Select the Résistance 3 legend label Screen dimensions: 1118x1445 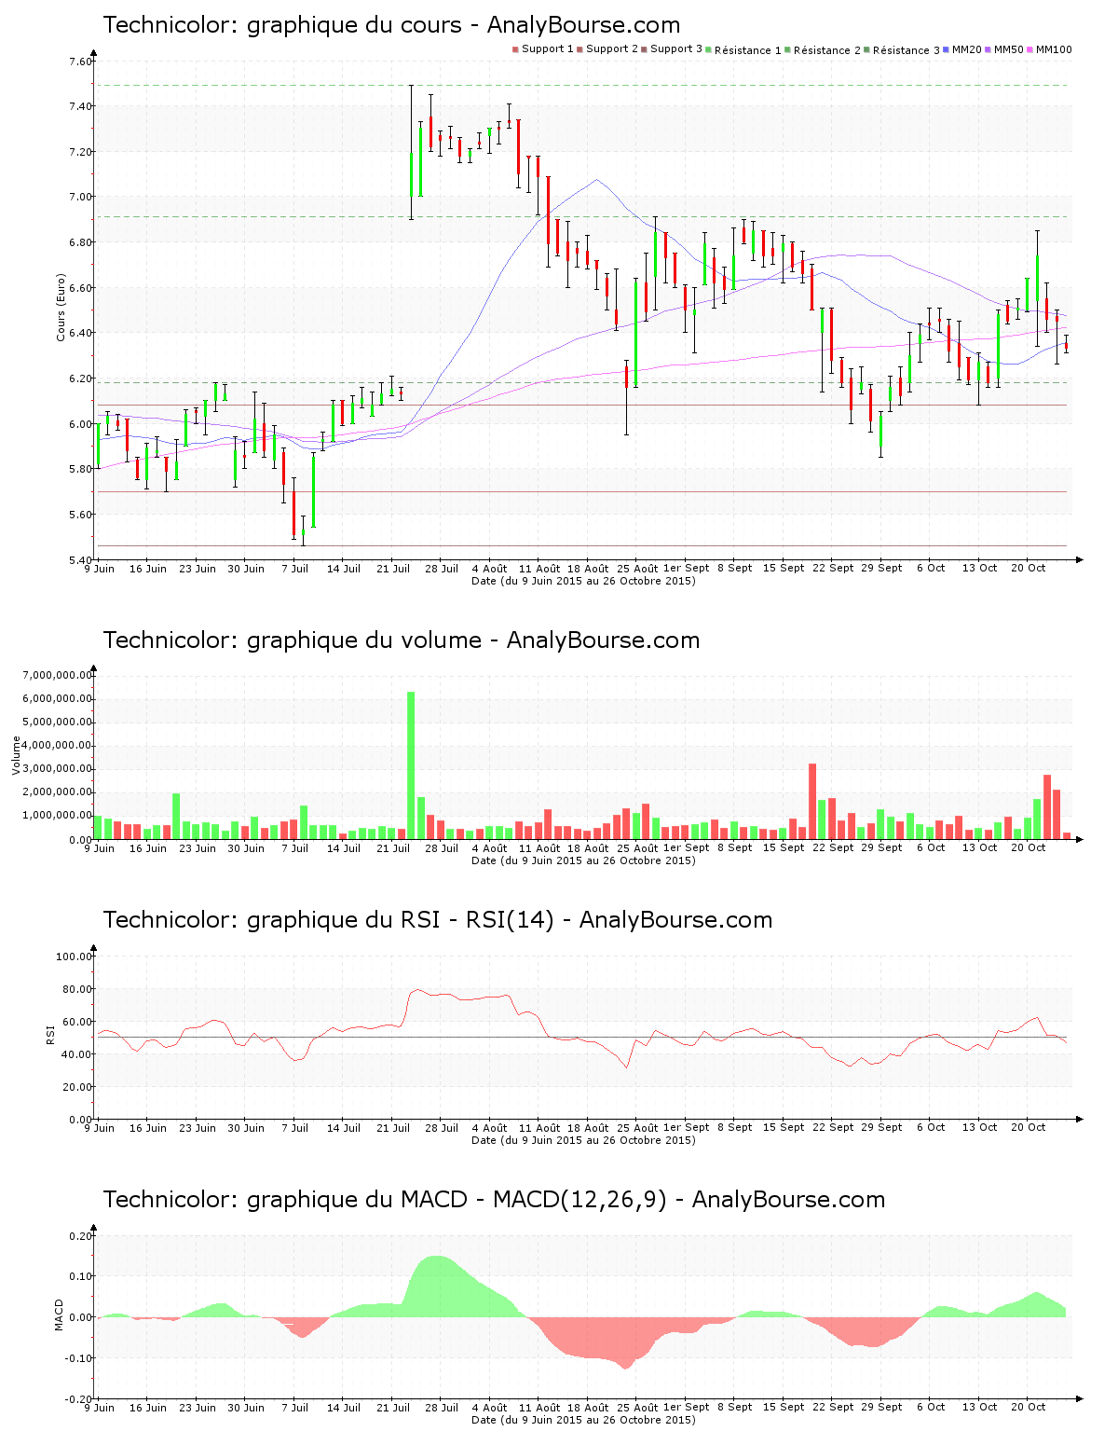(x=907, y=49)
